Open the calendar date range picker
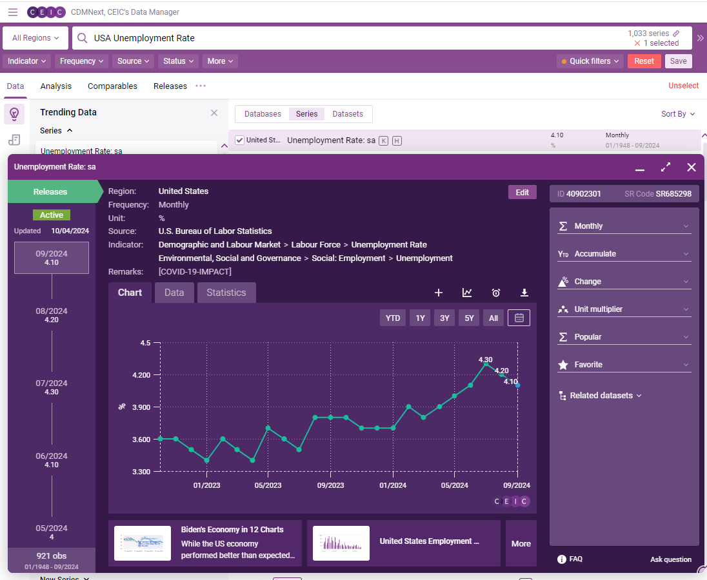The image size is (707, 580). 519,318
